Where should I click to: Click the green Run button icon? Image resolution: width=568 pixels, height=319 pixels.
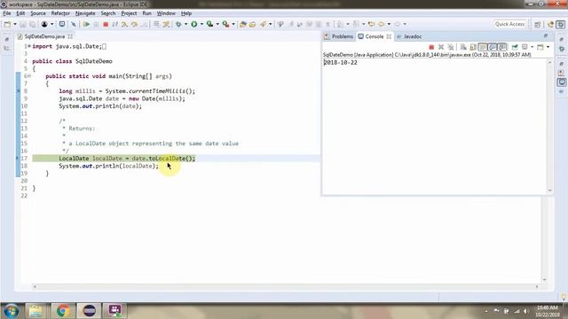pyautogui.click(x=194, y=24)
